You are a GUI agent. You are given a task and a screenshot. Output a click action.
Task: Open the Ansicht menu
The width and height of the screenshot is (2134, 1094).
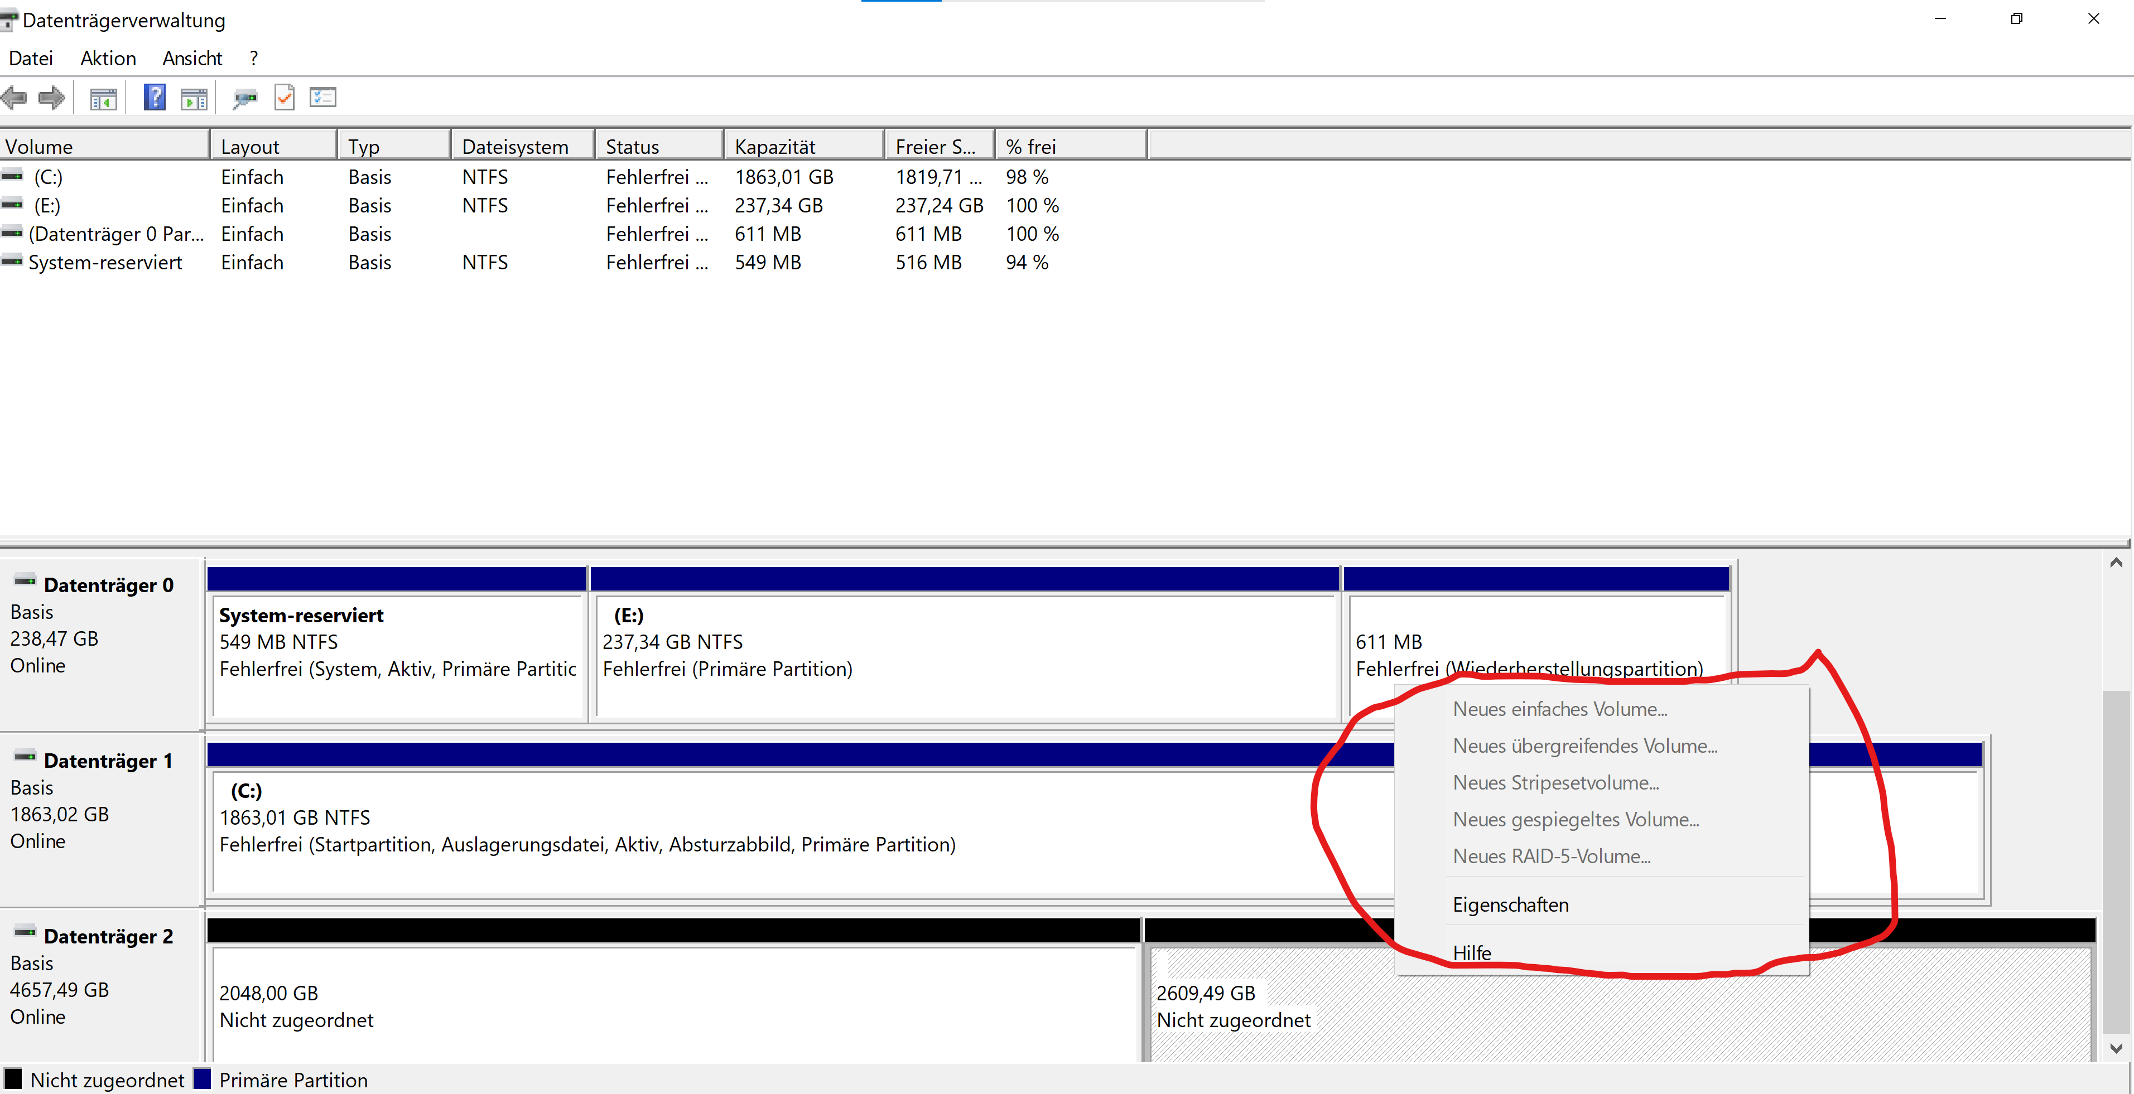[x=192, y=59]
